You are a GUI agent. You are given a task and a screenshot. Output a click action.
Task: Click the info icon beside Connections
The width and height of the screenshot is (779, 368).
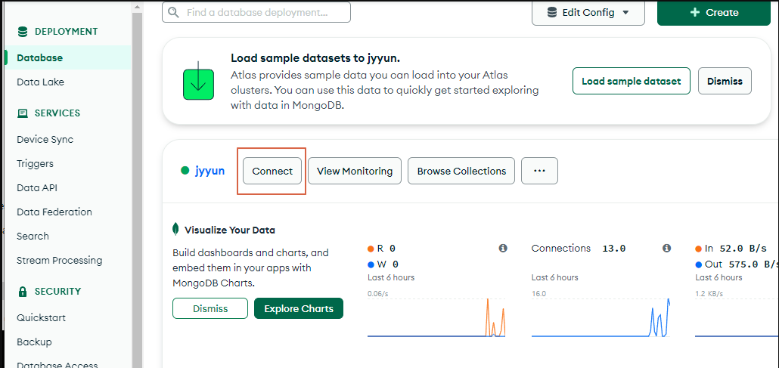point(667,248)
